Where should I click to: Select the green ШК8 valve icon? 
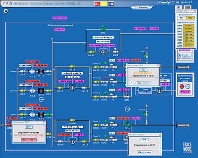pos(48,115)
